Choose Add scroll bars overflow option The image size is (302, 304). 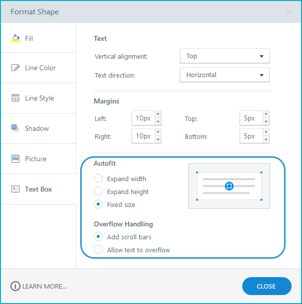pos(98,236)
